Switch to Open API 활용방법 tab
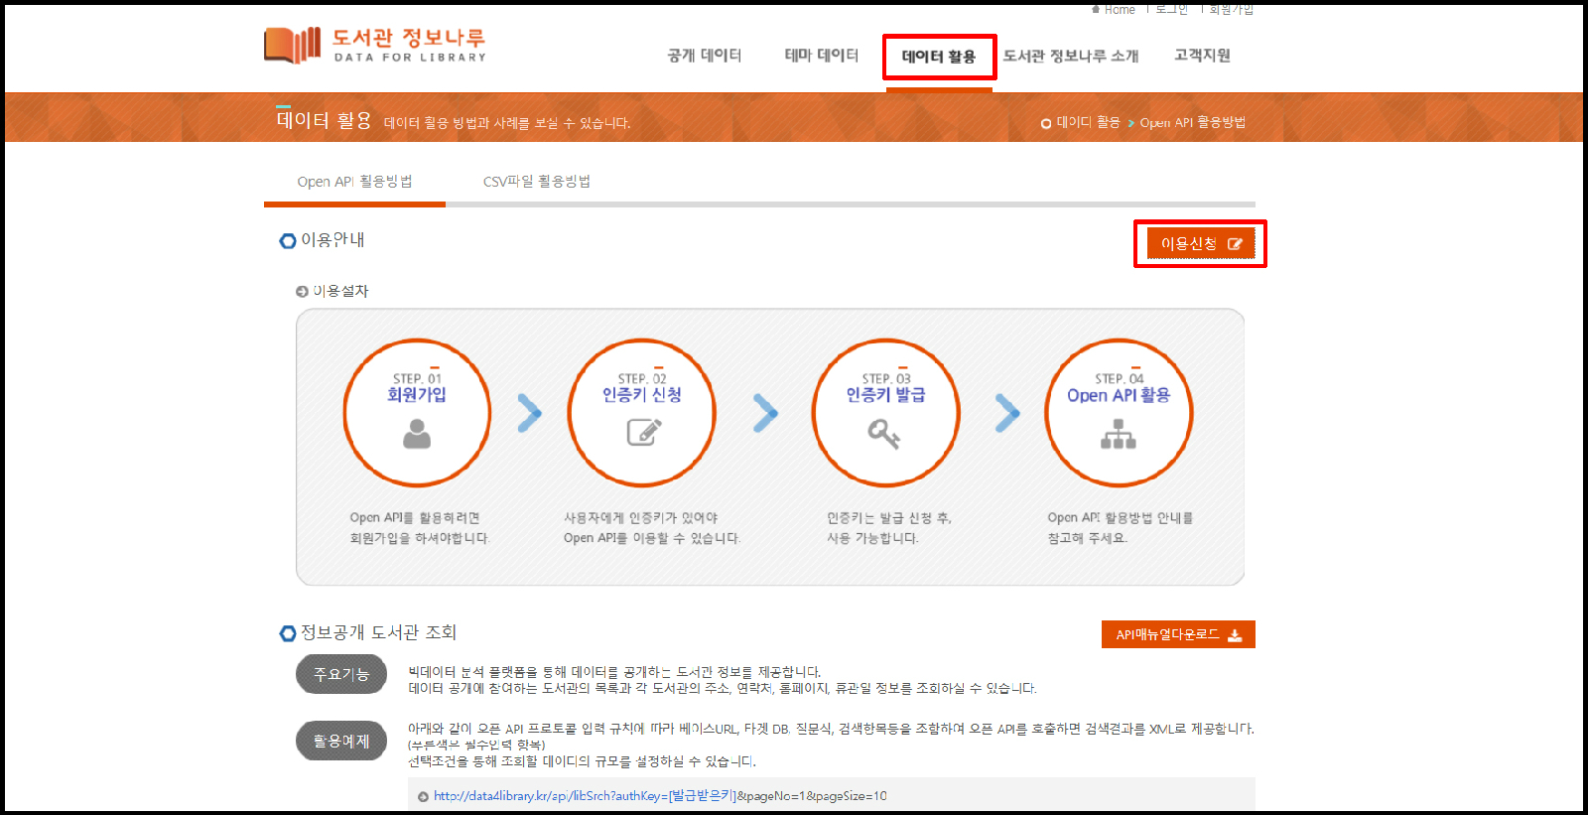The width and height of the screenshot is (1588, 815). coord(354,182)
